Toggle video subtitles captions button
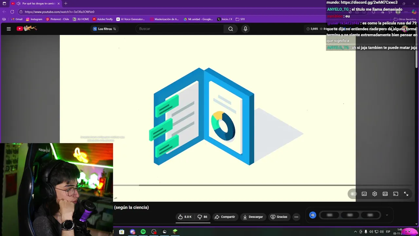The width and height of the screenshot is (419, 236). click(x=364, y=194)
